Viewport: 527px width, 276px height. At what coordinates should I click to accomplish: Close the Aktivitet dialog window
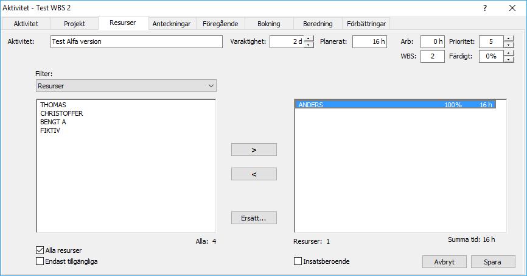click(x=512, y=8)
